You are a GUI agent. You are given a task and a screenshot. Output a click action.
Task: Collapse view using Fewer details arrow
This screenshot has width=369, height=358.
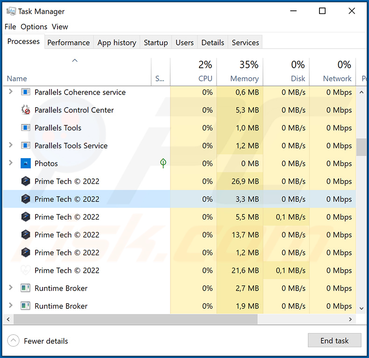tap(13, 341)
